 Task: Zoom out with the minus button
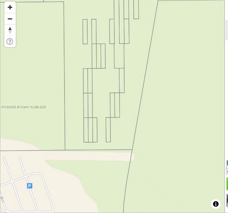tap(10, 19)
